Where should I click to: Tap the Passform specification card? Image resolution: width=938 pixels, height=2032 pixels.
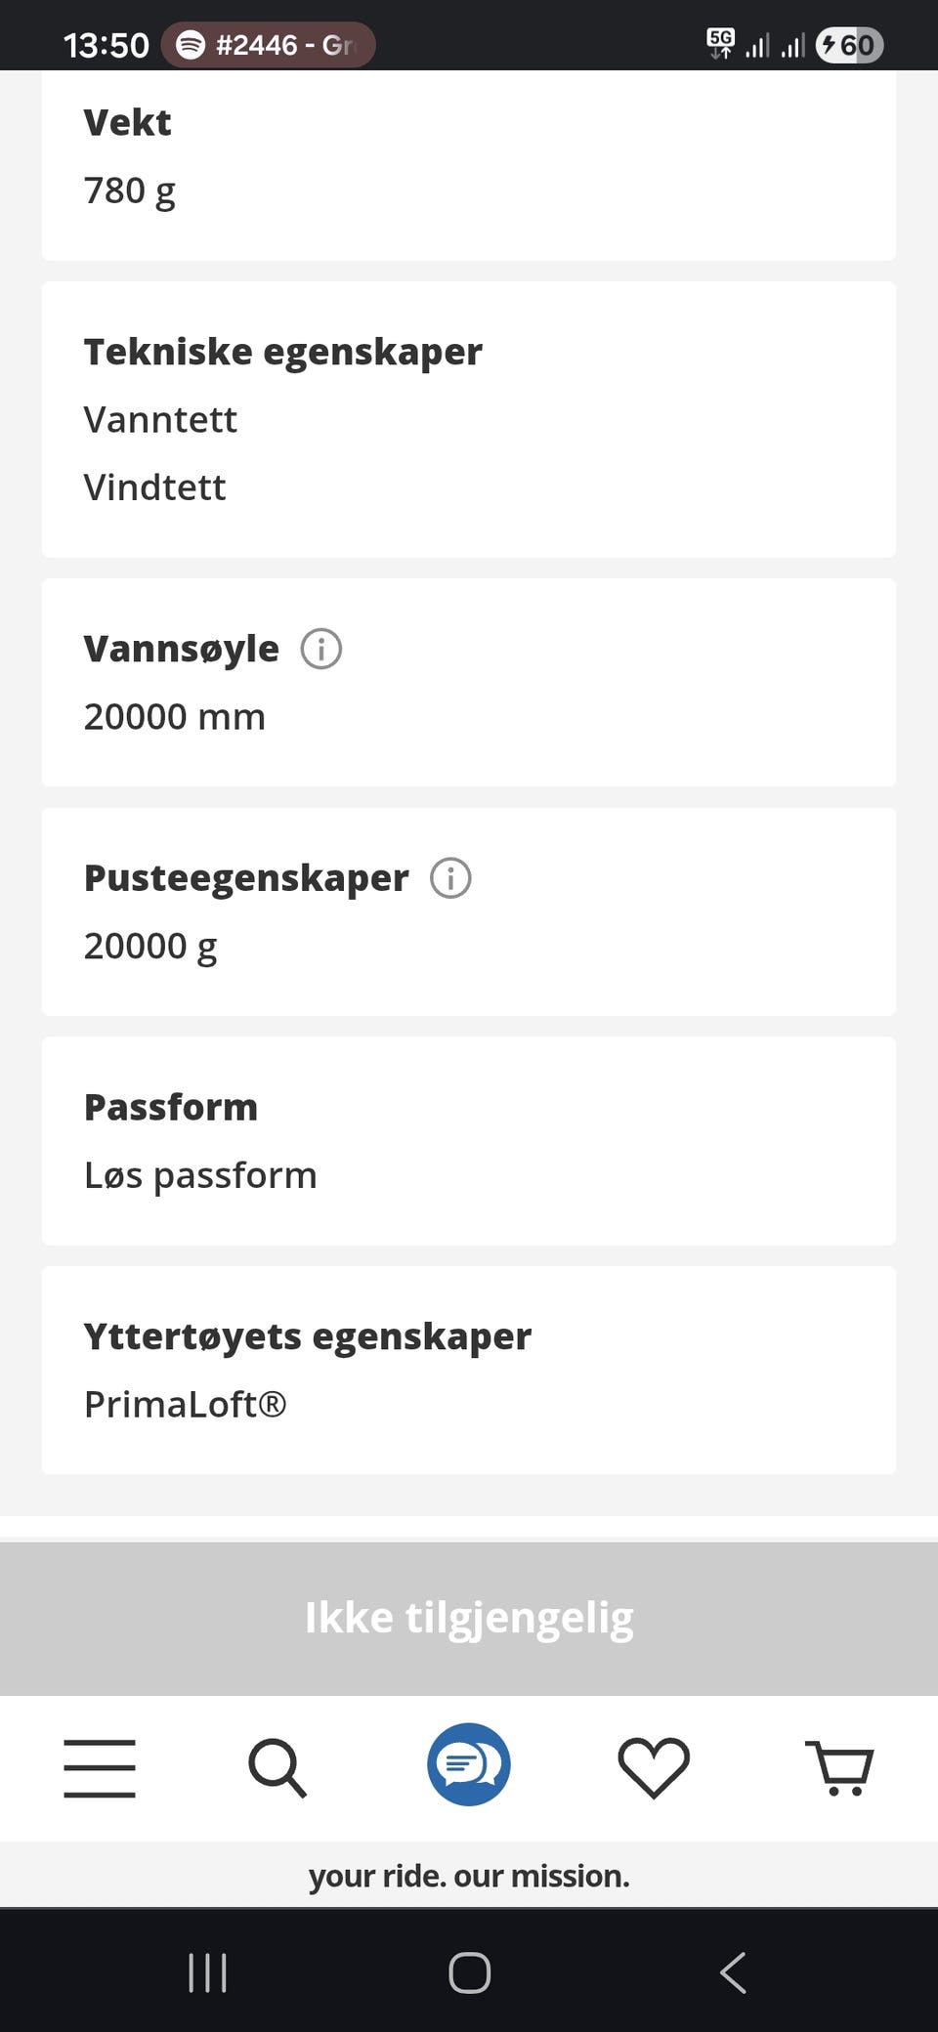(469, 1141)
